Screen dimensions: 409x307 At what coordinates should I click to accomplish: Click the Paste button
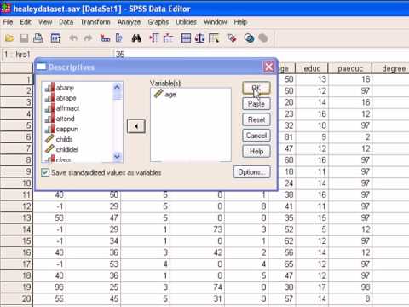256,104
